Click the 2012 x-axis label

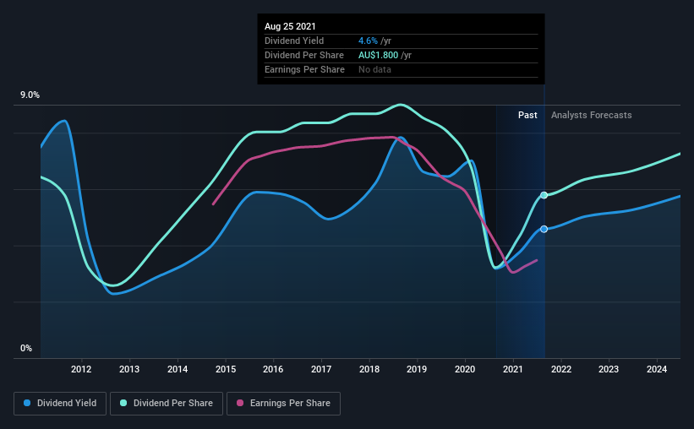[x=81, y=369]
